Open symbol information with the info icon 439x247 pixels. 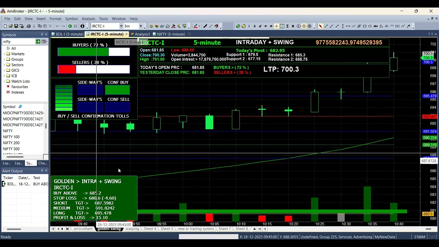coord(82,26)
